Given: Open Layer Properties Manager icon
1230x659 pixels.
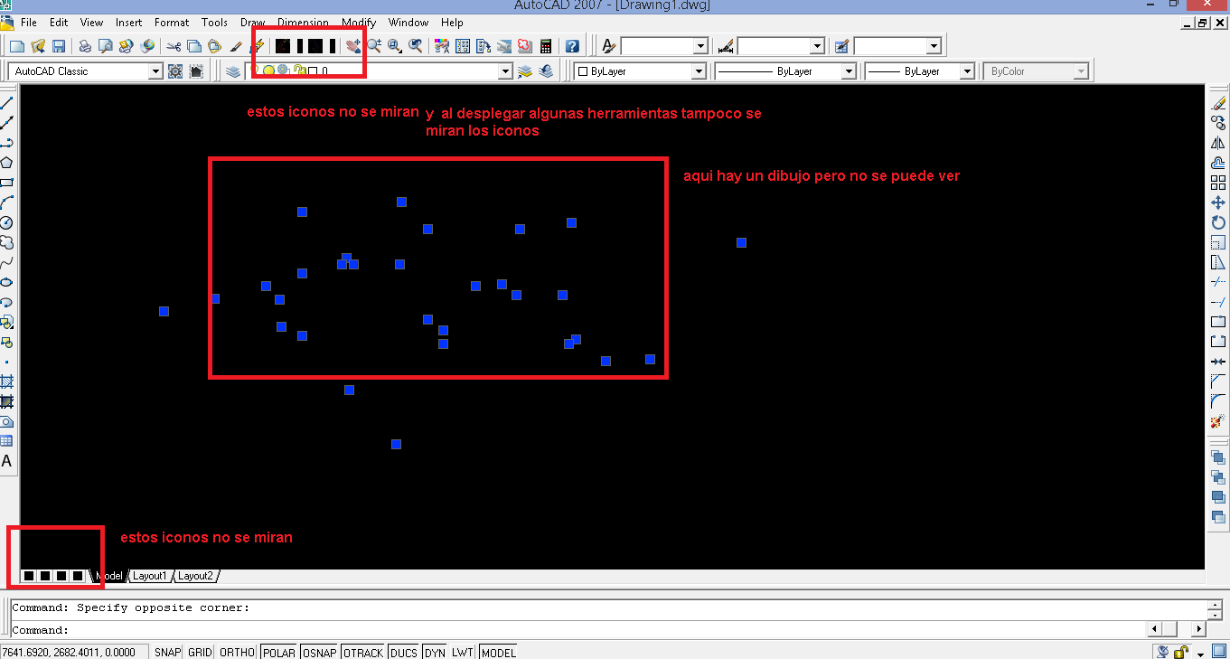Looking at the screenshot, I should (x=233, y=71).
